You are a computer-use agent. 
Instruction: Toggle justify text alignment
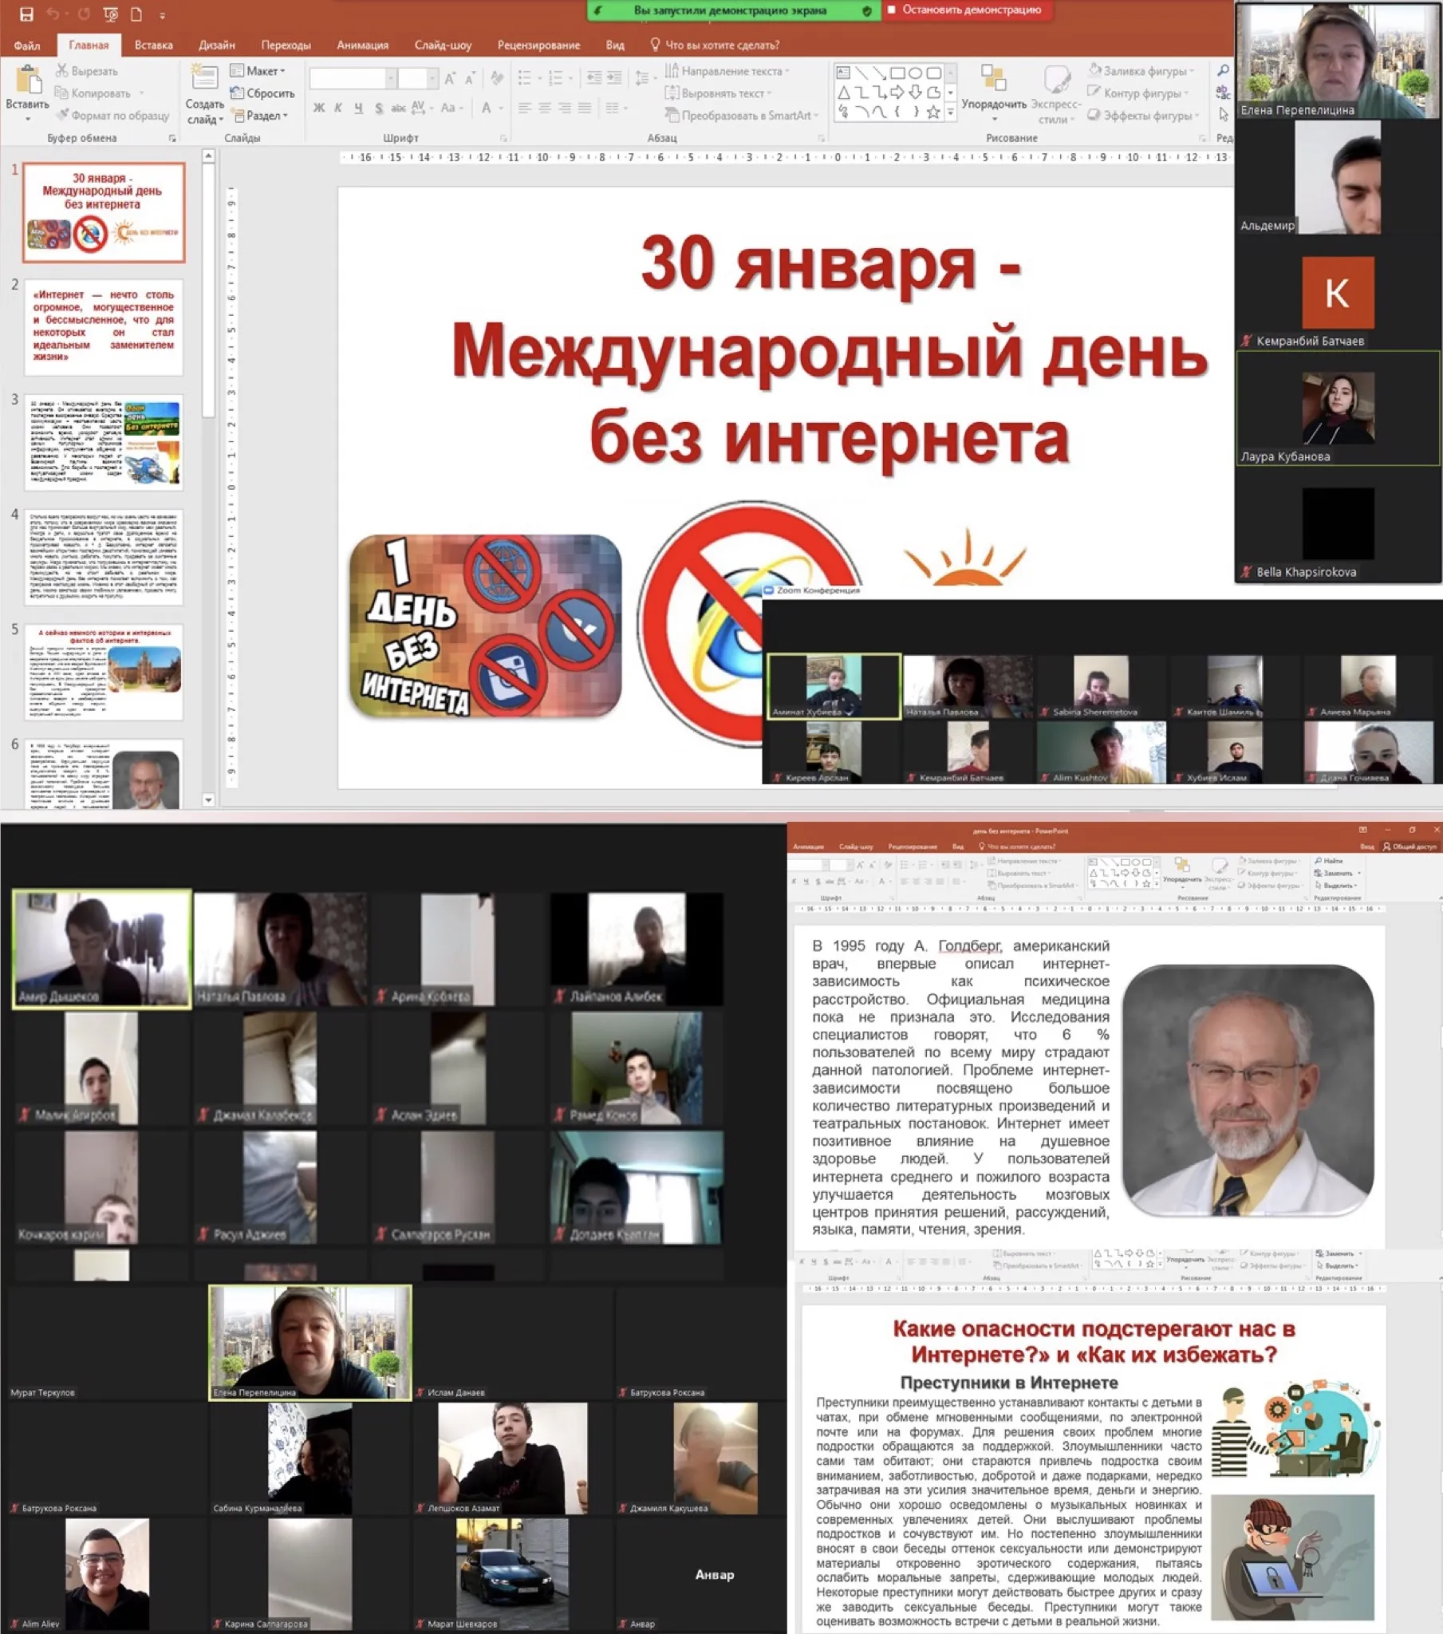click(x=585, y=107)
